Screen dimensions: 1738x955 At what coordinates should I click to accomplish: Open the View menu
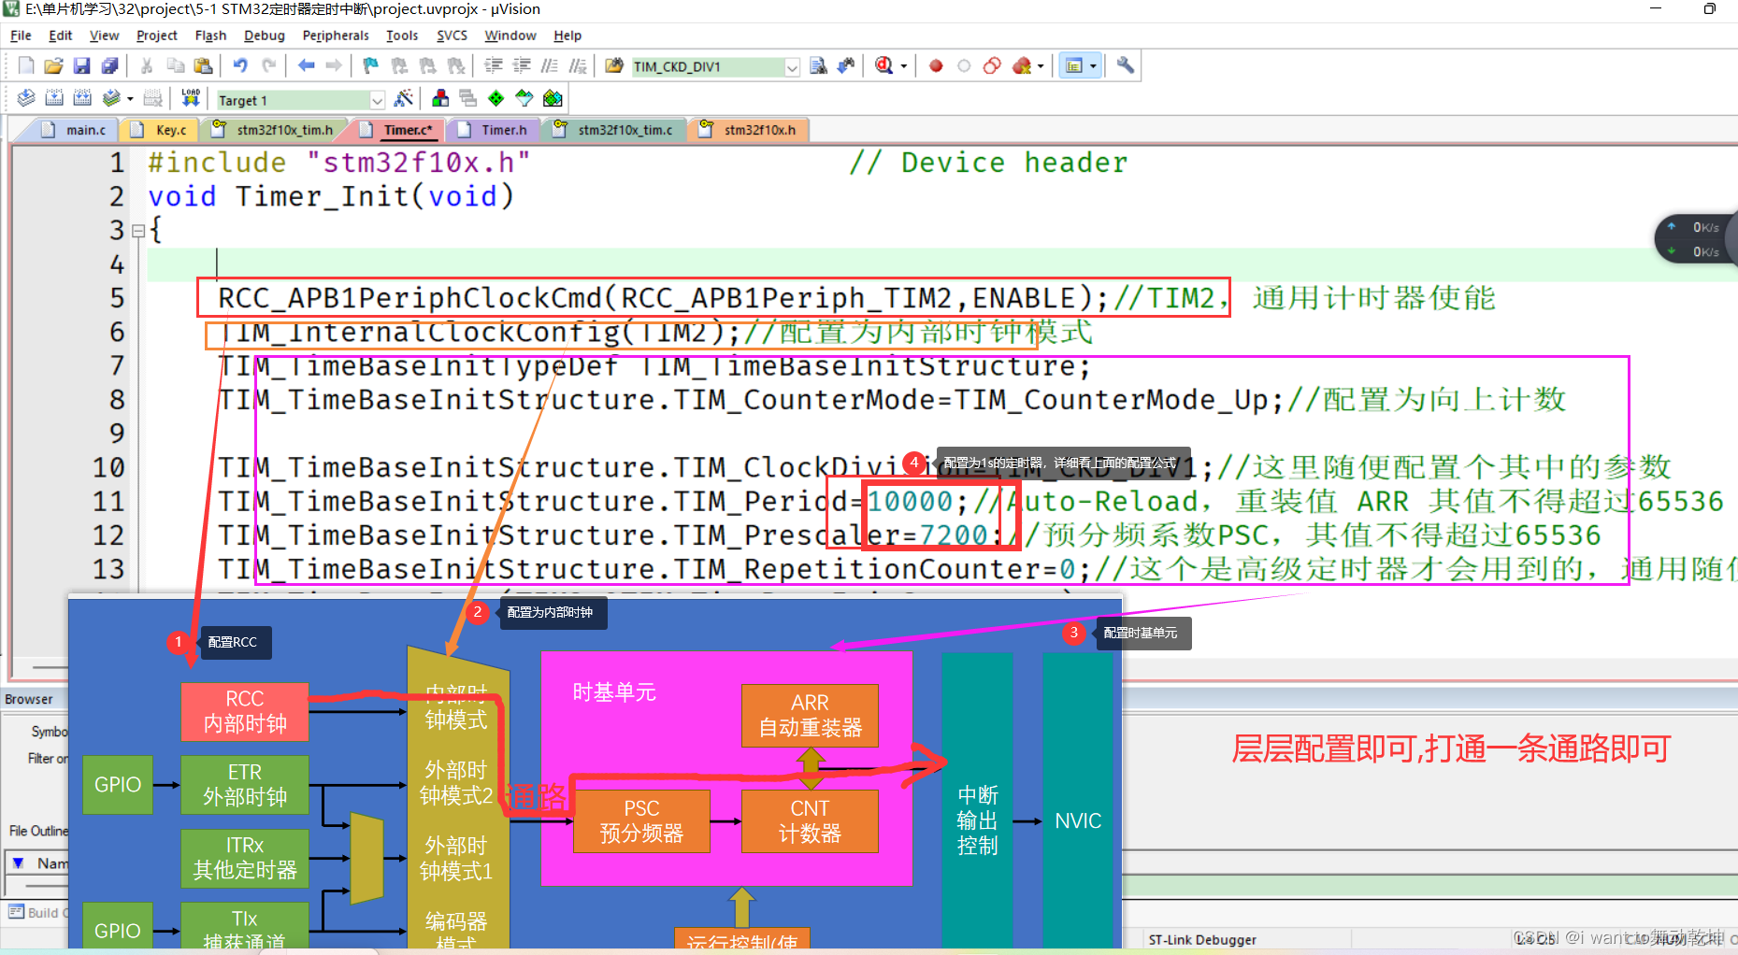[104, 36]
